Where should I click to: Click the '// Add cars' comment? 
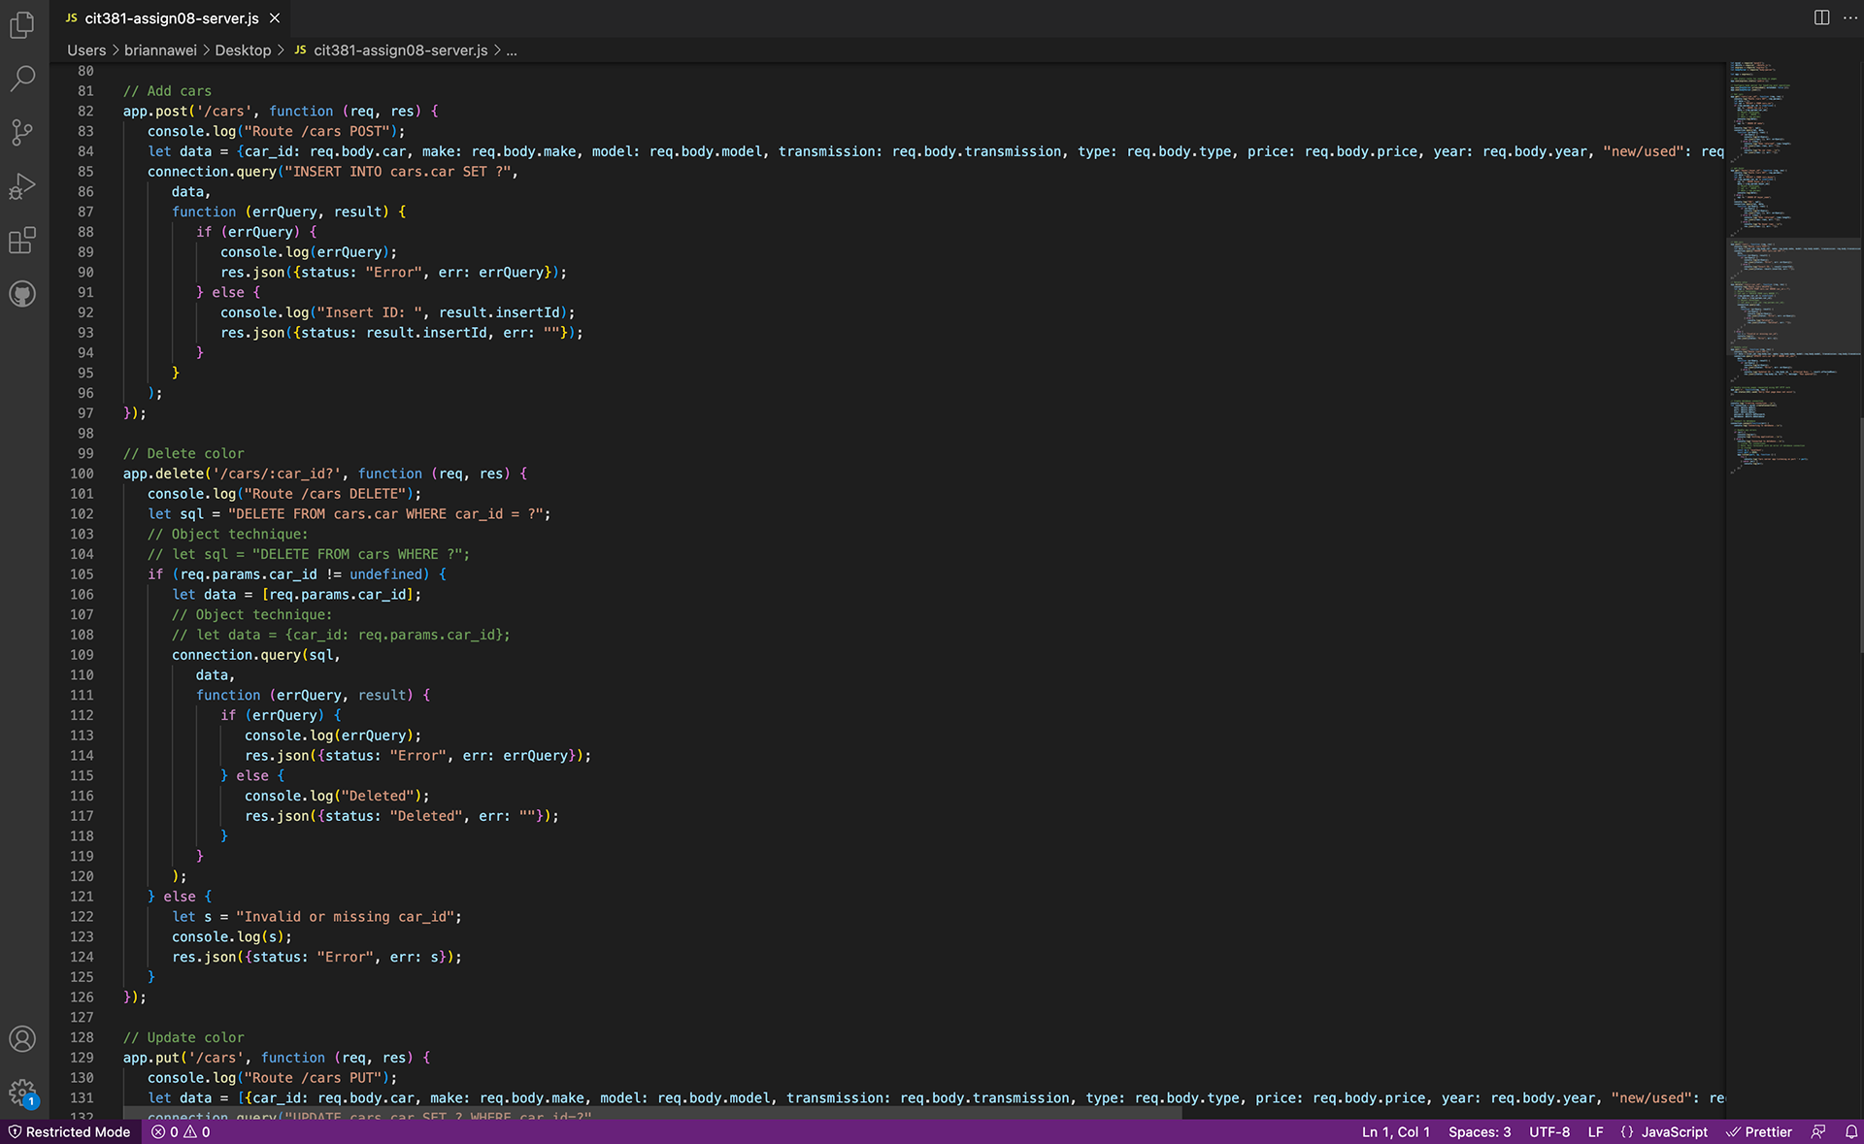167,91
